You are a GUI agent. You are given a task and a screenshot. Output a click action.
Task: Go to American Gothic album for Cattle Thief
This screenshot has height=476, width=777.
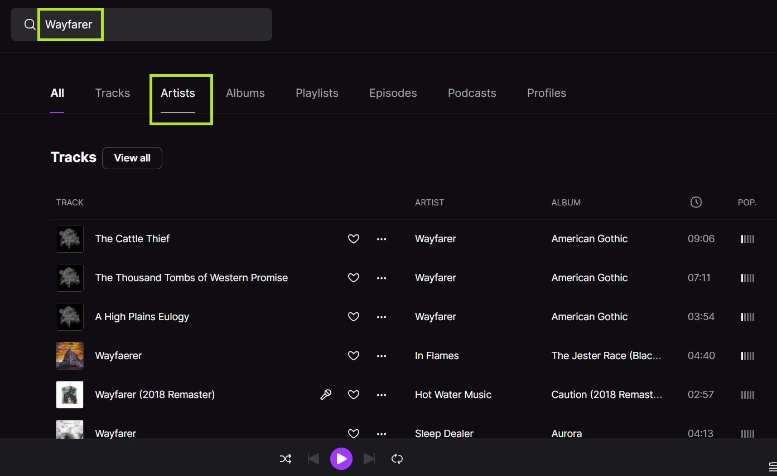(590, 239)
